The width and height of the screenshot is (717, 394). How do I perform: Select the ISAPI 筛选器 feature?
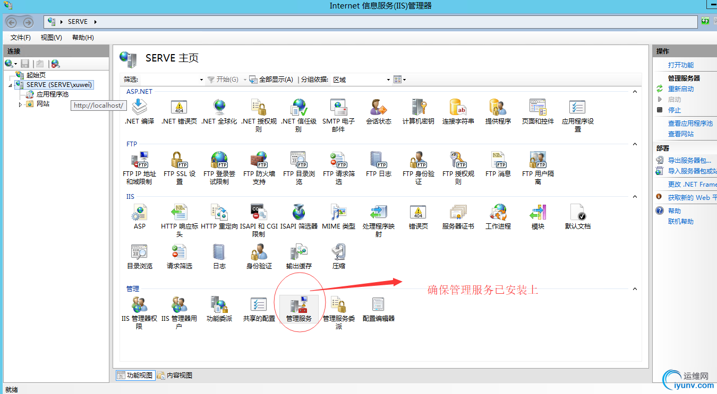[x=298, y=214]
